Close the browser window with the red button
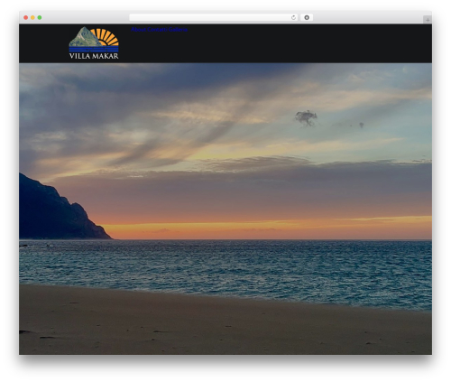451x382 pixels. (26, 18)
